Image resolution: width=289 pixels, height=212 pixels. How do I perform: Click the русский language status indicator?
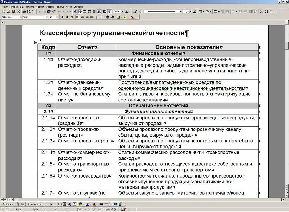[111, 210]
